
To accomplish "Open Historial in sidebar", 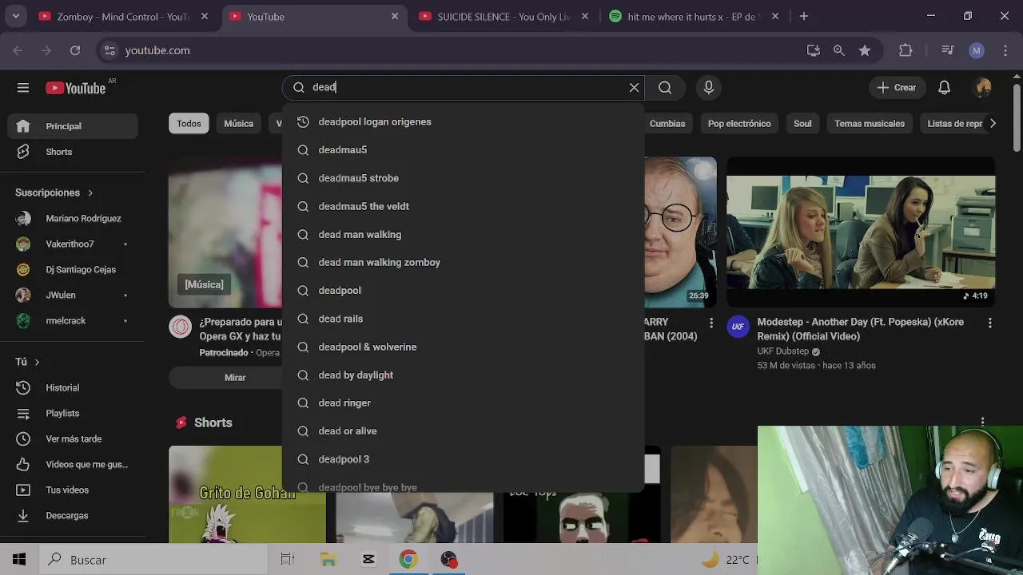I will pos(73,387).
